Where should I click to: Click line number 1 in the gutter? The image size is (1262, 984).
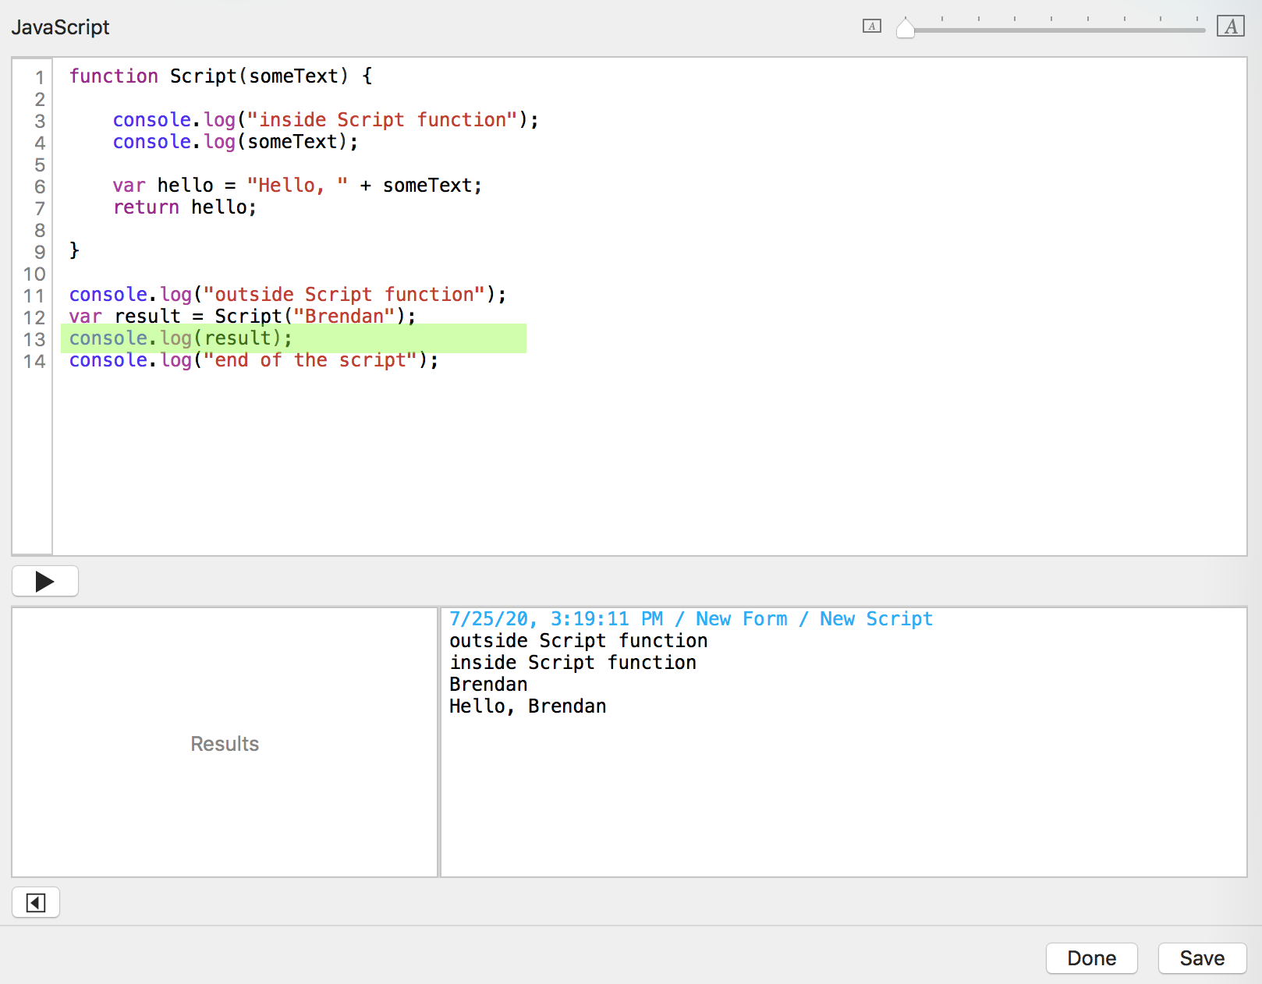(x=39, y=77)
